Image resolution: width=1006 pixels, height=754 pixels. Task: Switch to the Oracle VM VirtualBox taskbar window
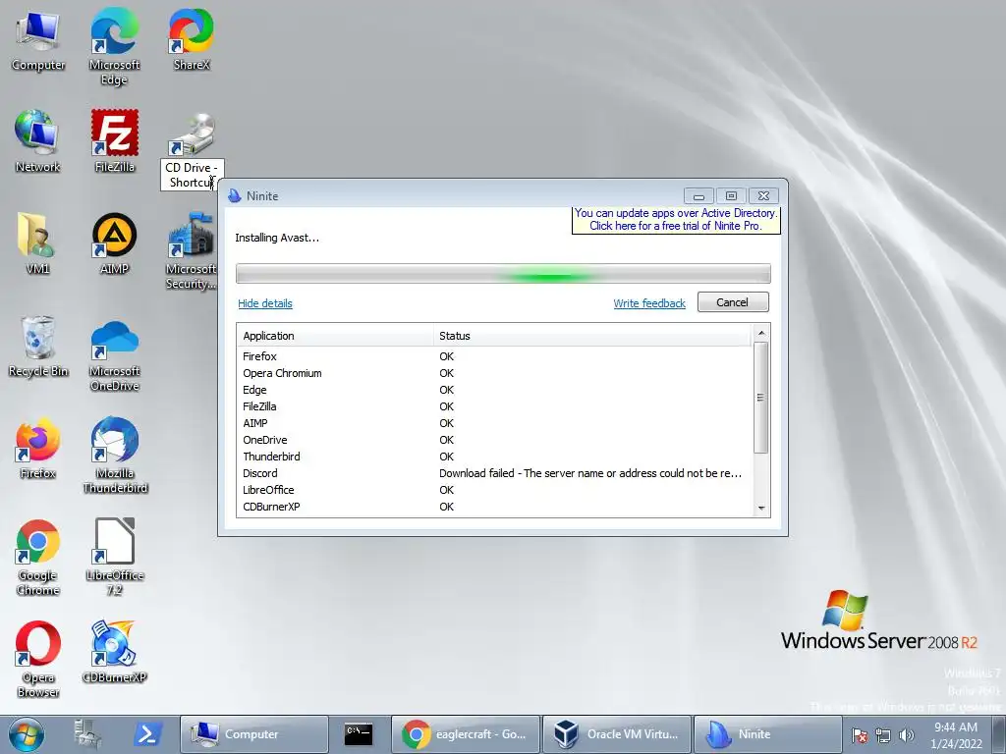(x=617, y=734)
